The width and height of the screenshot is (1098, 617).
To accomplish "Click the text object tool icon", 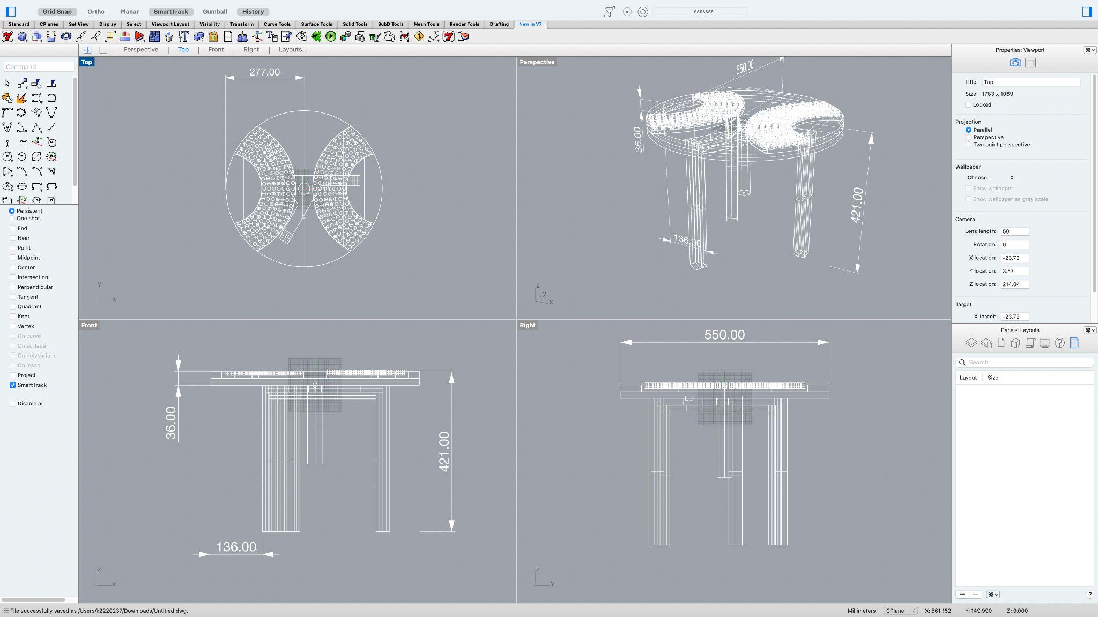I will [183, 36].
